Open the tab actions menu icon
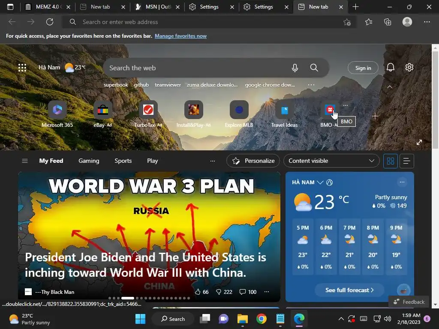Image resolution: width=439 pixels, height=329 pixels. click(x=10, y=7)
